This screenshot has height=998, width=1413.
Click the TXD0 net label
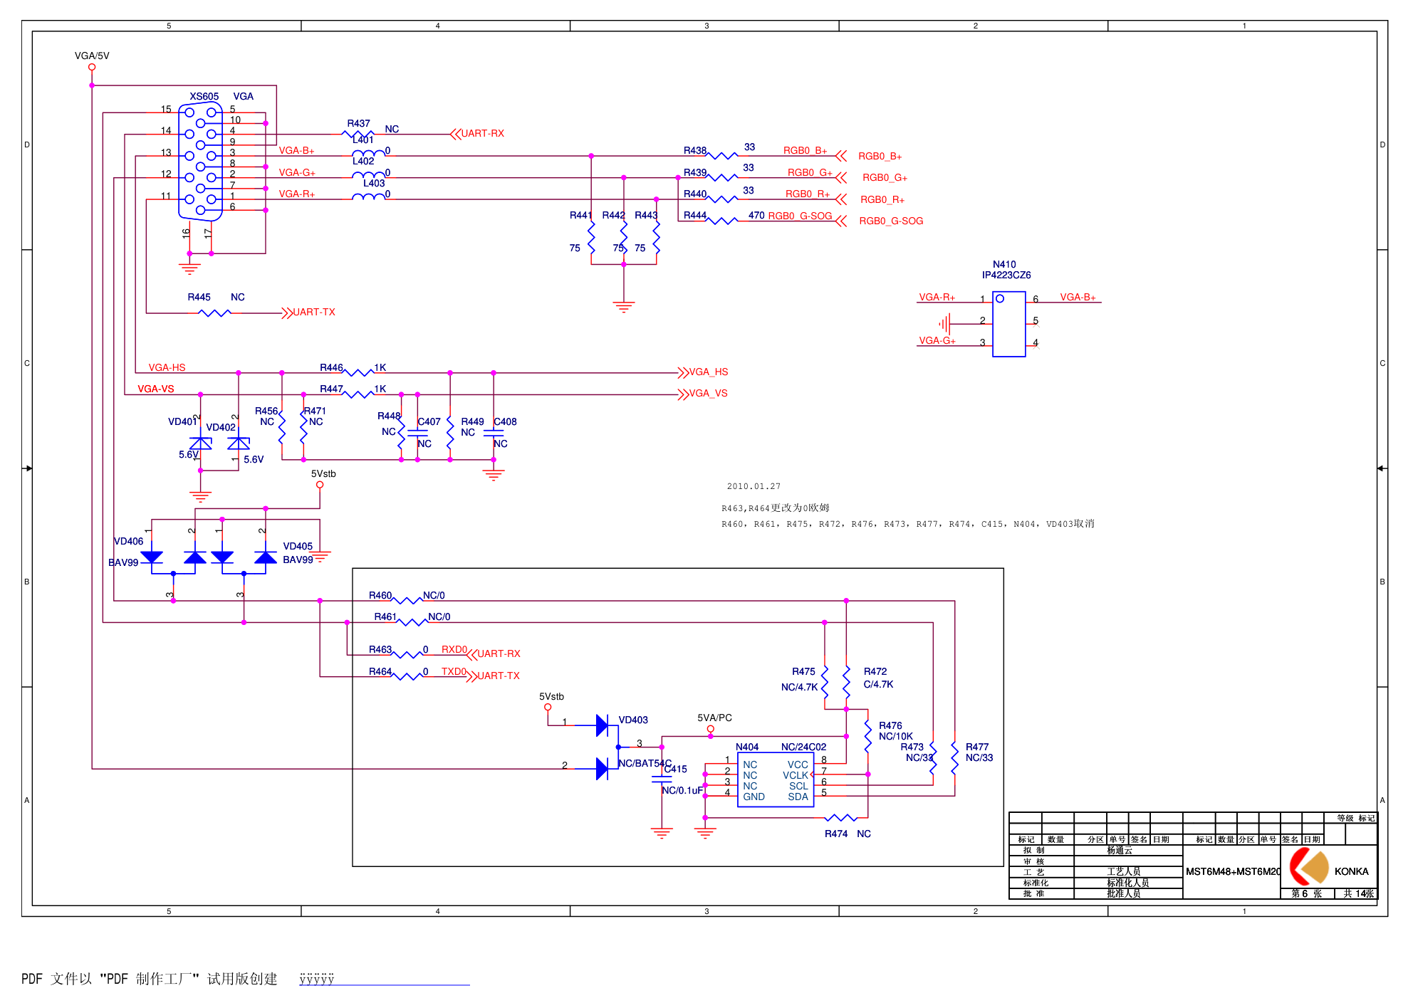click(454, 671)
